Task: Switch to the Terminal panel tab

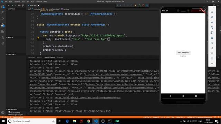Action: pos(60,58)
